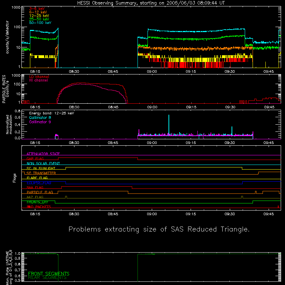285x285 pixels.
Task: Click the FLARE_FLAG label
Action: [x=37, y=178]
